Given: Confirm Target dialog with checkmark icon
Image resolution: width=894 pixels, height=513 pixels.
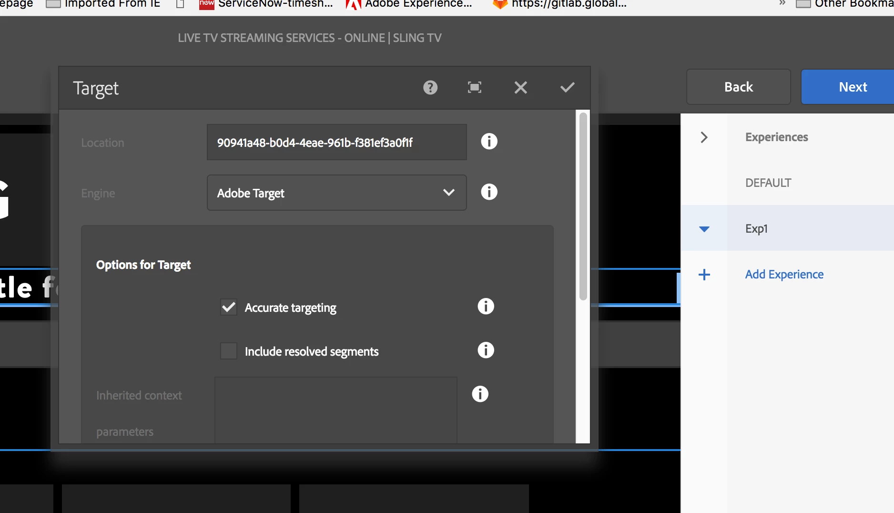Looking at the screenshot, I should [x=567, y=88].
